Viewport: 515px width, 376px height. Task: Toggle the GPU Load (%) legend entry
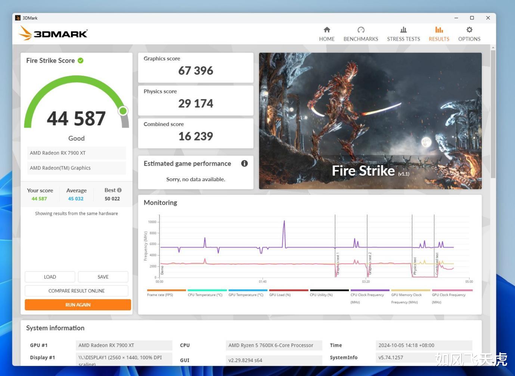click(289, 293)
